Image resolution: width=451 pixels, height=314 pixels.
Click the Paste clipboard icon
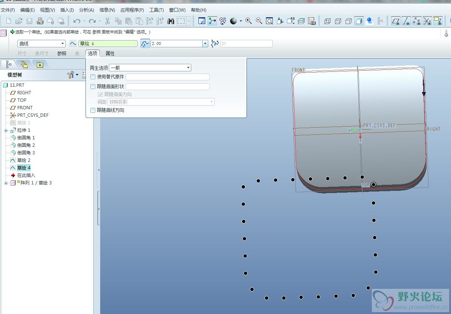tap(129, 21)
